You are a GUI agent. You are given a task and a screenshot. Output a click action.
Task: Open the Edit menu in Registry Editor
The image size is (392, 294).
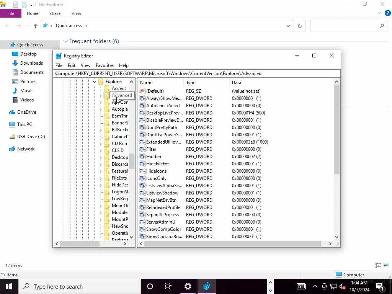[x=71, y=65]
